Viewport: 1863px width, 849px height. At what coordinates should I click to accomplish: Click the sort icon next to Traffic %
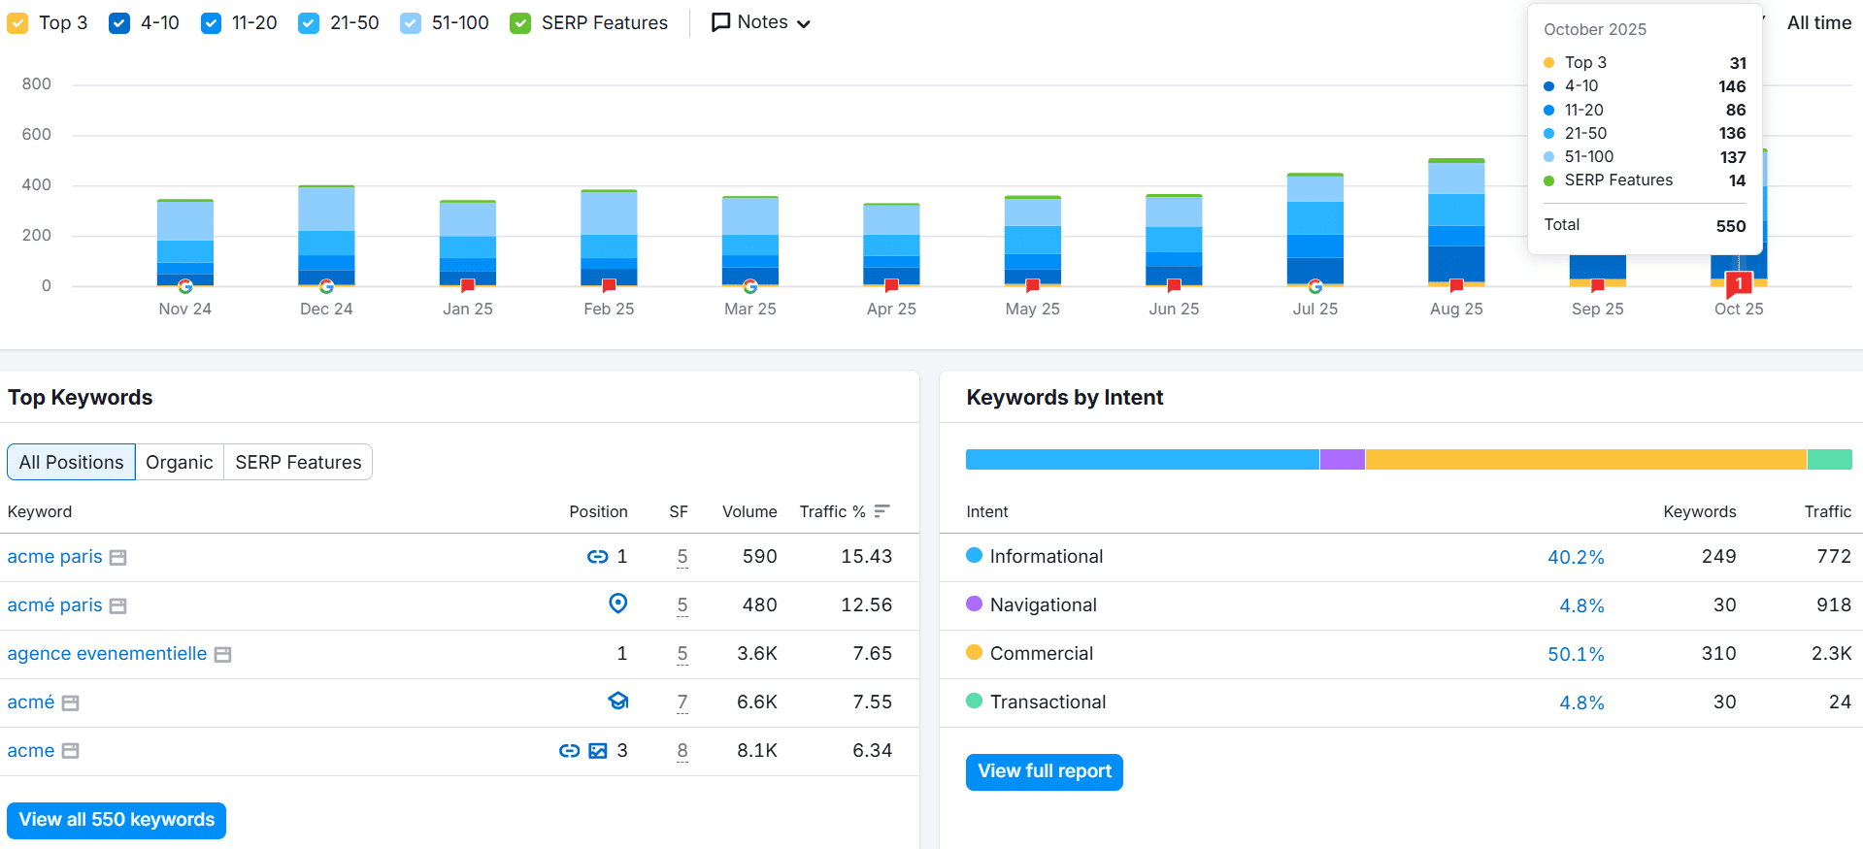(882, 511)
